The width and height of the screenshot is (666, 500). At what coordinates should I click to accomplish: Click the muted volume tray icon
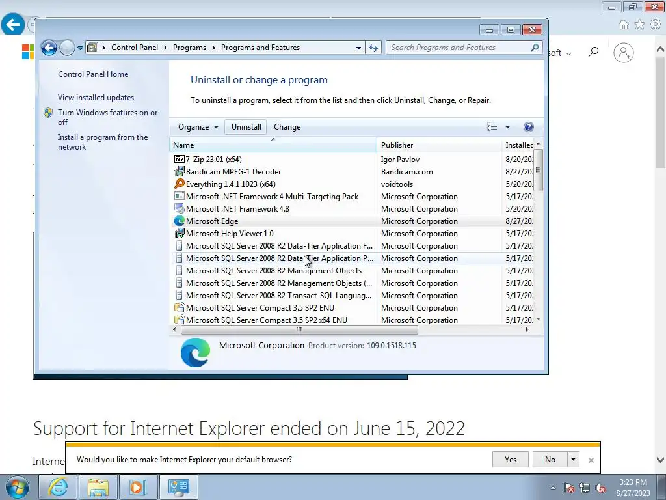tap(600, 488)
